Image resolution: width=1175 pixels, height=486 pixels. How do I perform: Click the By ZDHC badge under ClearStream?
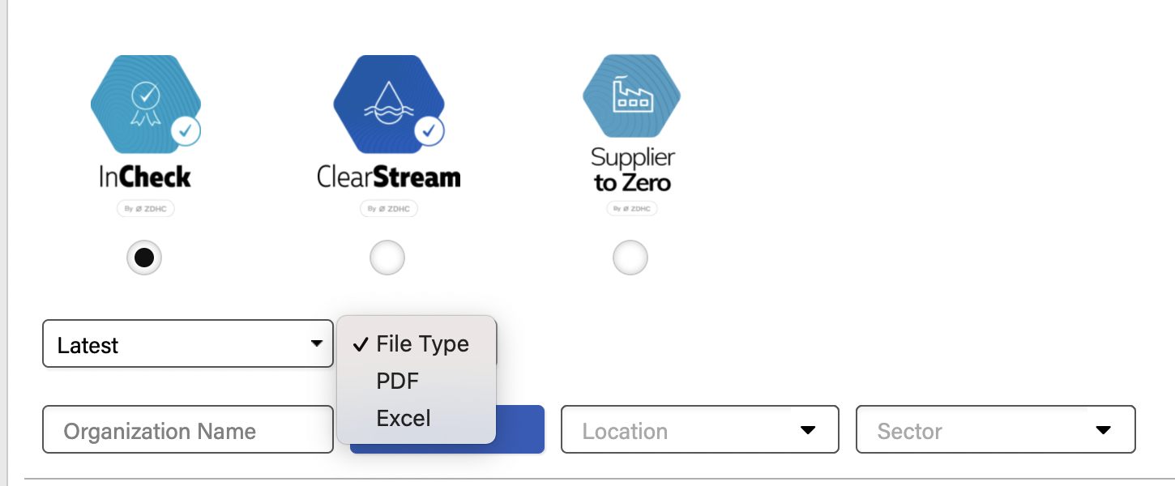click(x=388, y=209)
